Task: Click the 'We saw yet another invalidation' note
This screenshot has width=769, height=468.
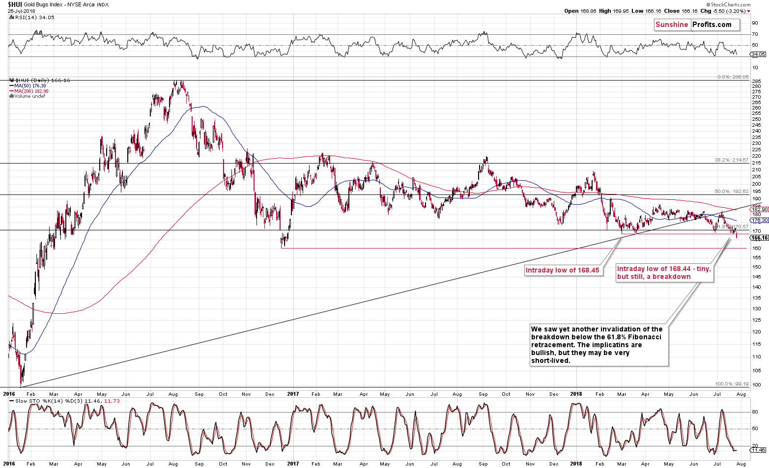Action: click(599, 345)
